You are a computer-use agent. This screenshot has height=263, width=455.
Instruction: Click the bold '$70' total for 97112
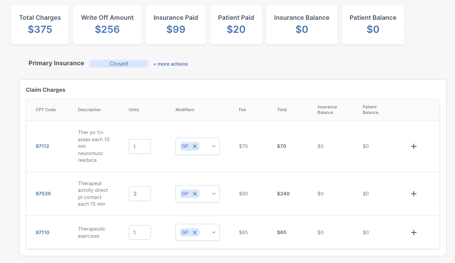pos(282,146)
